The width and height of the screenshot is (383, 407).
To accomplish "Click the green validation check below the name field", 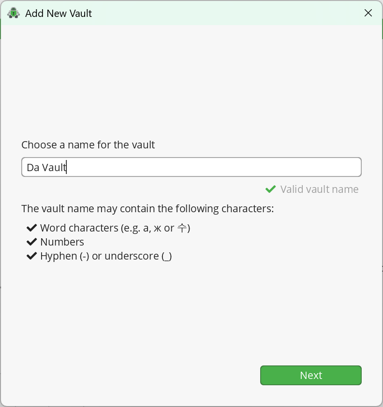I will (x=271, y=189).
